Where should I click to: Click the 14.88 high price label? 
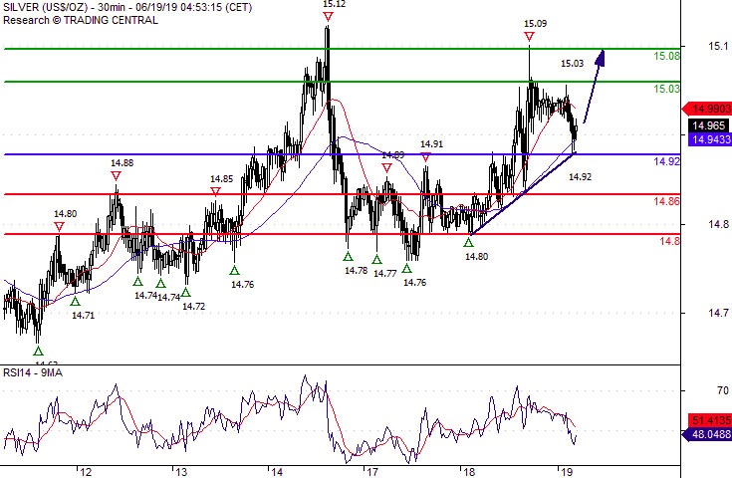pos(122,163)
